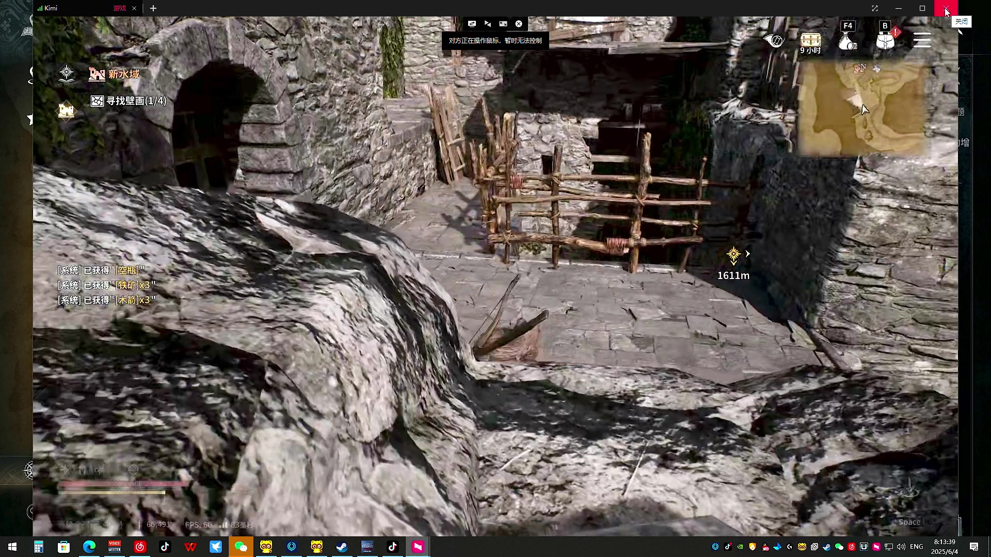Toggle the fullscreen icon in the remote toolbar

(503, 24)
